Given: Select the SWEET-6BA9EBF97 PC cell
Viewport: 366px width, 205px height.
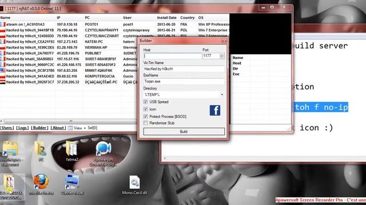Looking at the screenshot, I should [101, 59].
